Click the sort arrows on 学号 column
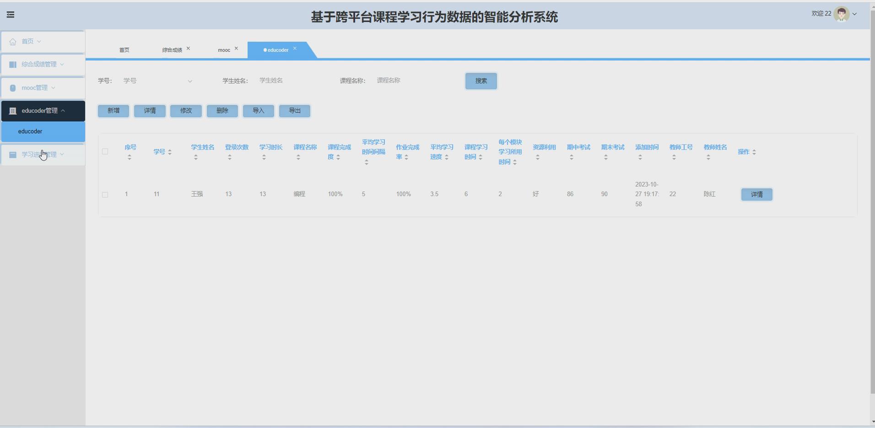This screenshot has height=428, width=875. click(x=170, y=151)
